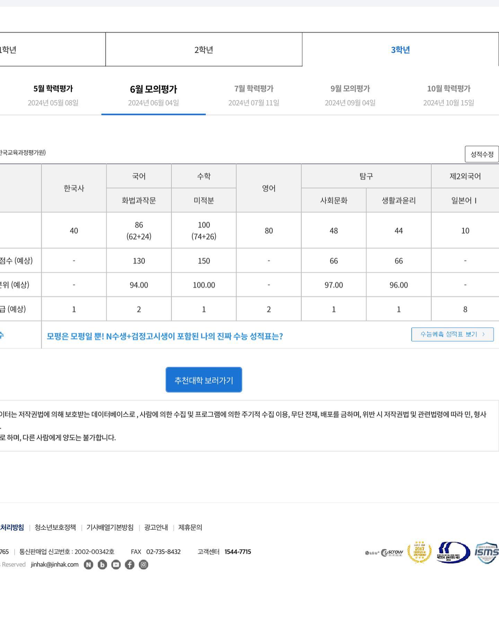Viewport: 499px width, 624px height.
Task: Click the percentile 97.00 cell
Action: (334, 285)
